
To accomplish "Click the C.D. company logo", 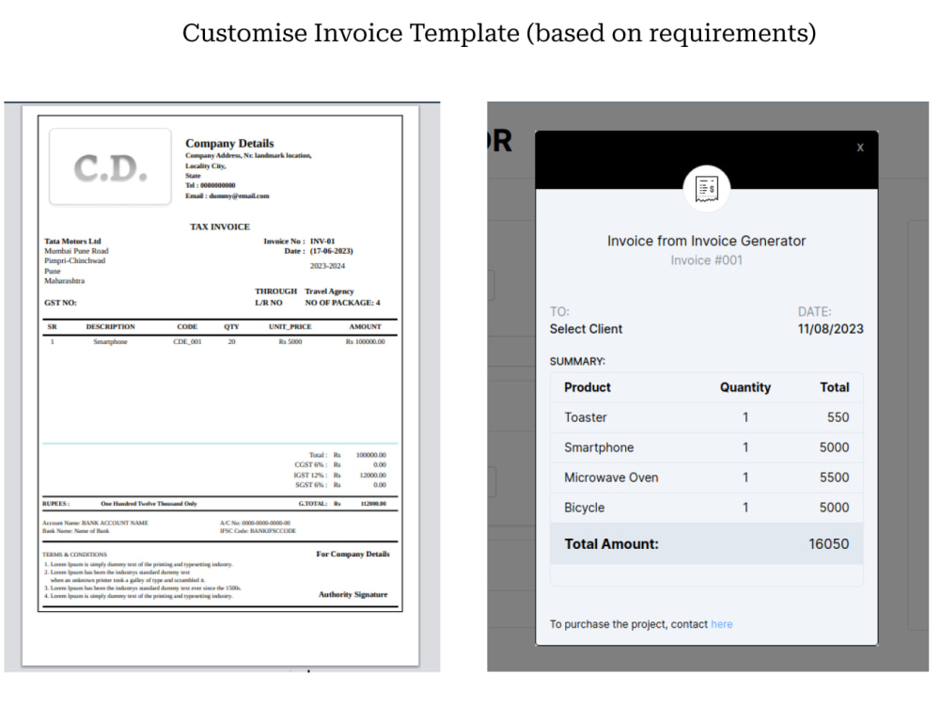I will [110, 166].
